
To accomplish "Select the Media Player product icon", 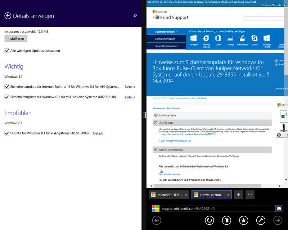I will pos(243,40).
